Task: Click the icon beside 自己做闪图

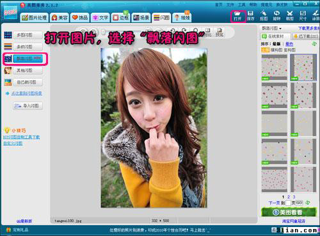Action: tap(8, 83)
